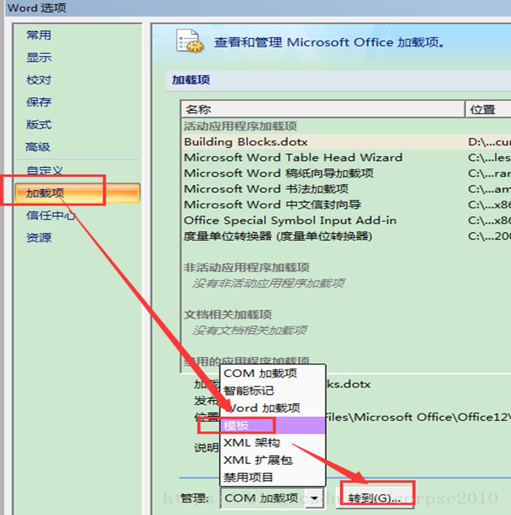Viewport: 511px width, 515px height.
Task: Select Microsoft Word Table Head Wizard entry
Action: [292, 157]
